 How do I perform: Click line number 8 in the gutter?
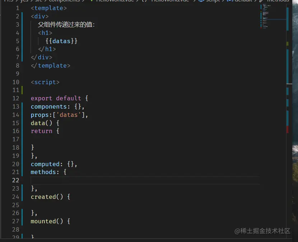point(18,66)
